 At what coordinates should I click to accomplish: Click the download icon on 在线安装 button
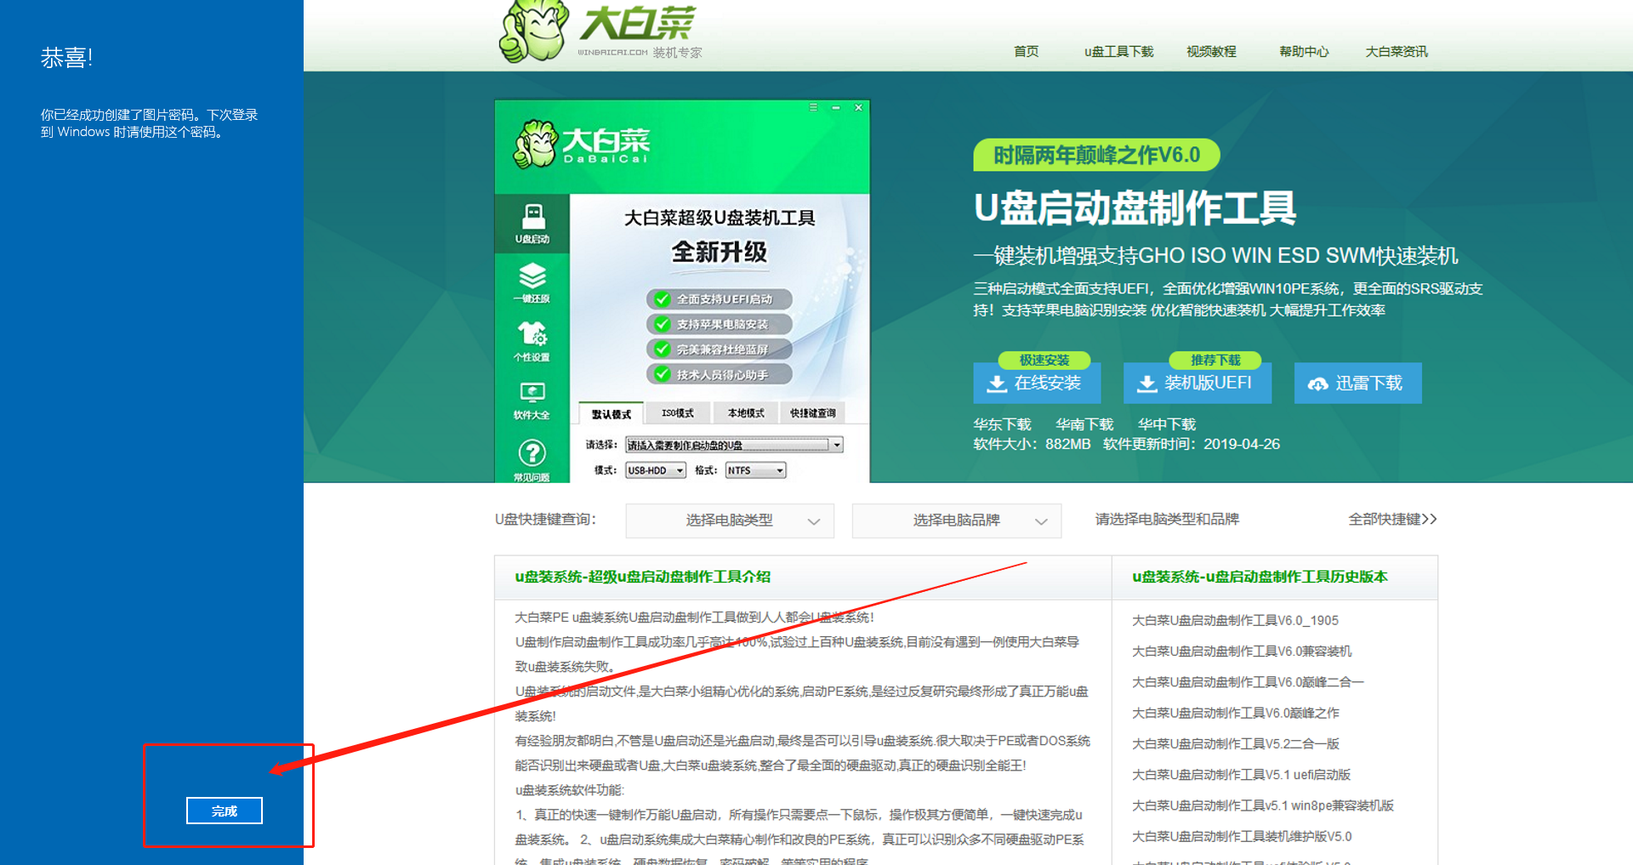click(996, 384)
